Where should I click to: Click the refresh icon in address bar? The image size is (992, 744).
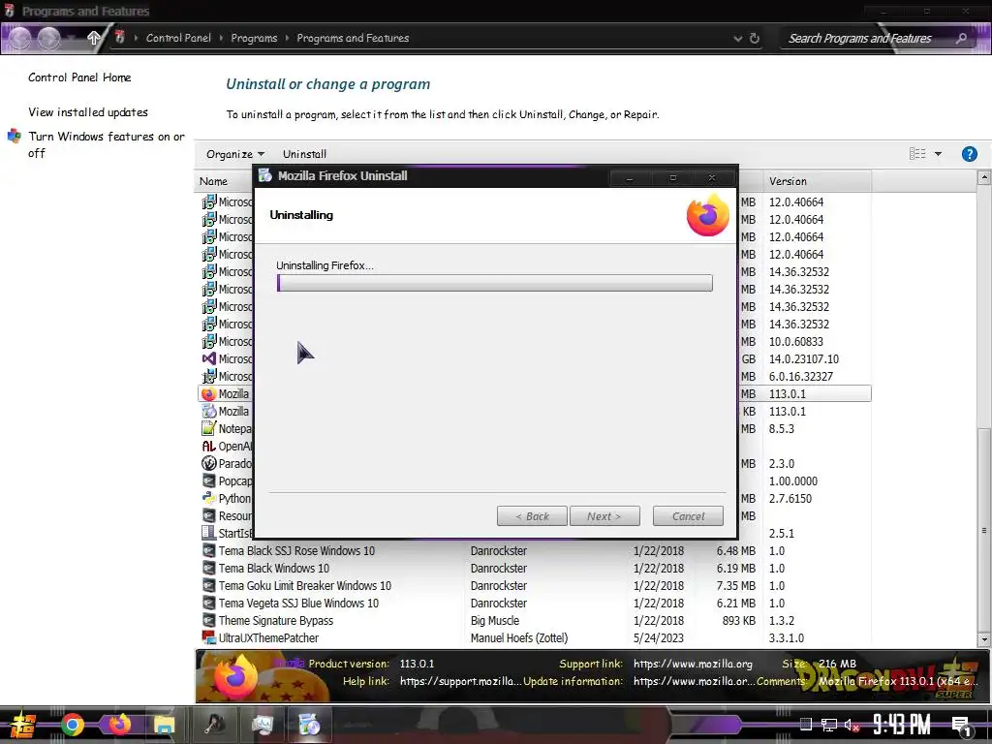coord(754,39)
